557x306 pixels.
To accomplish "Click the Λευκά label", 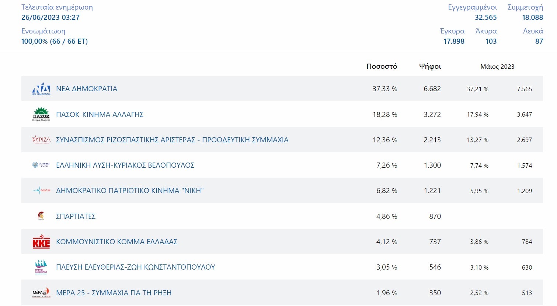I will [533, 31].
